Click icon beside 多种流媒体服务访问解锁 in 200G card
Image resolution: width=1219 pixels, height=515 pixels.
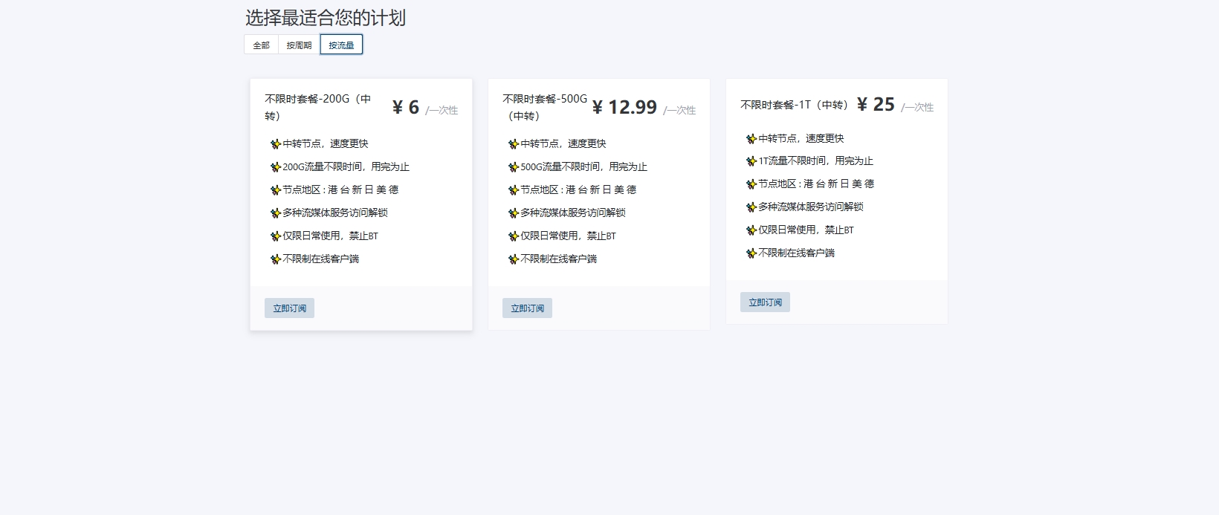click(x=276, y=213)
